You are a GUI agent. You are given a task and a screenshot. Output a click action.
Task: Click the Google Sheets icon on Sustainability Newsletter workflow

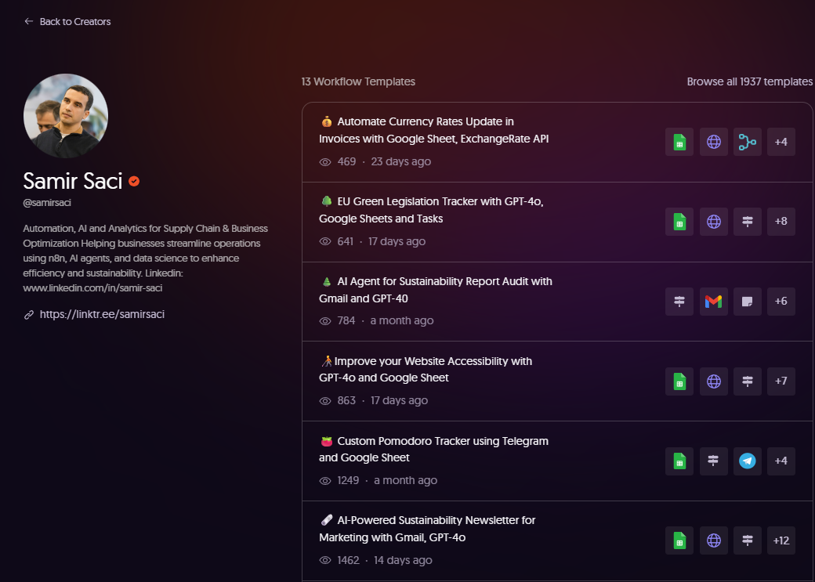click(679, 540)
